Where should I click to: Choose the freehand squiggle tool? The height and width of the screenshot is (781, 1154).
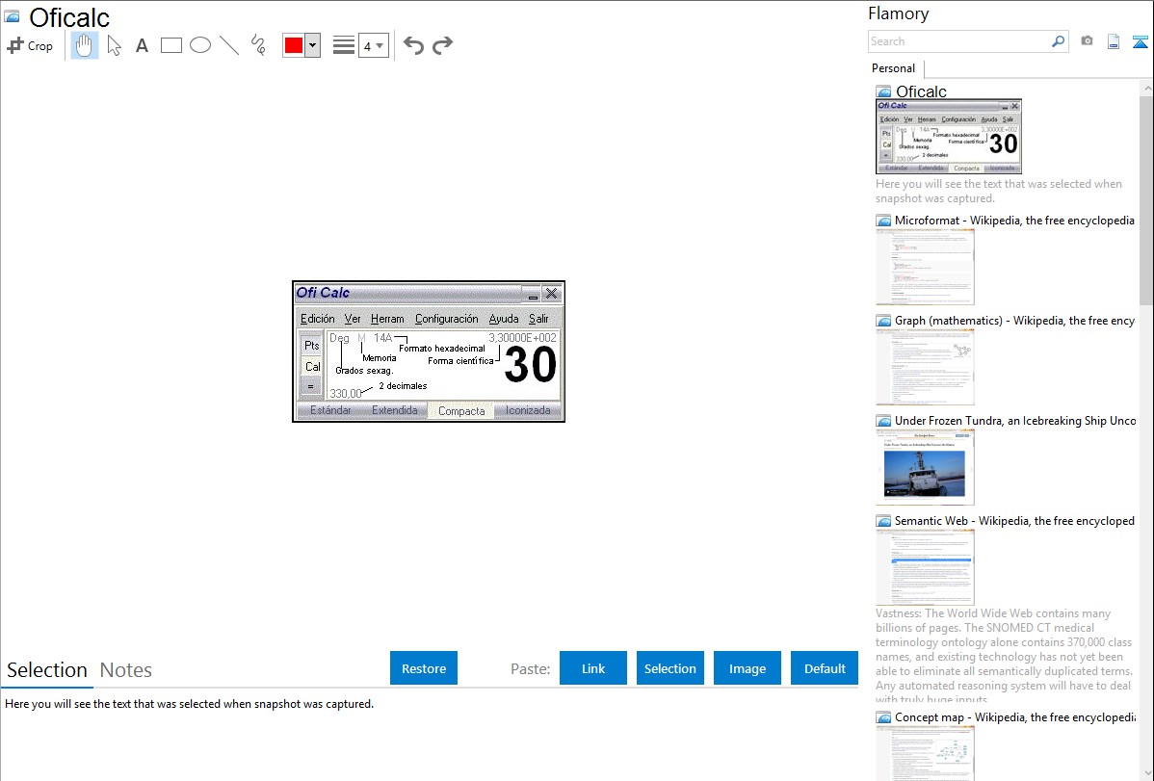point(258,45)
